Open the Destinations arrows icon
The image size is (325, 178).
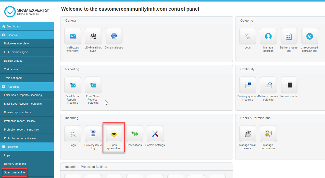pyautogui.click(x=135, y=134)
